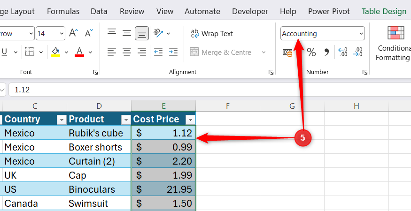
Task: Select the cost price 0.99 cell
Action: 163,147
